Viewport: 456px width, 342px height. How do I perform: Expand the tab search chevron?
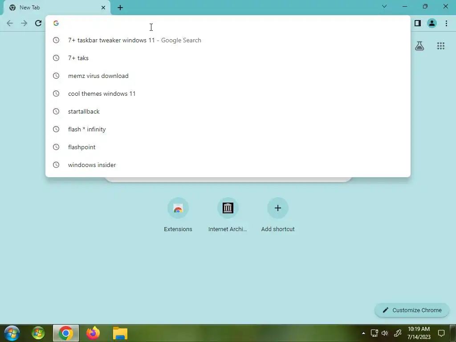[384, 6]
